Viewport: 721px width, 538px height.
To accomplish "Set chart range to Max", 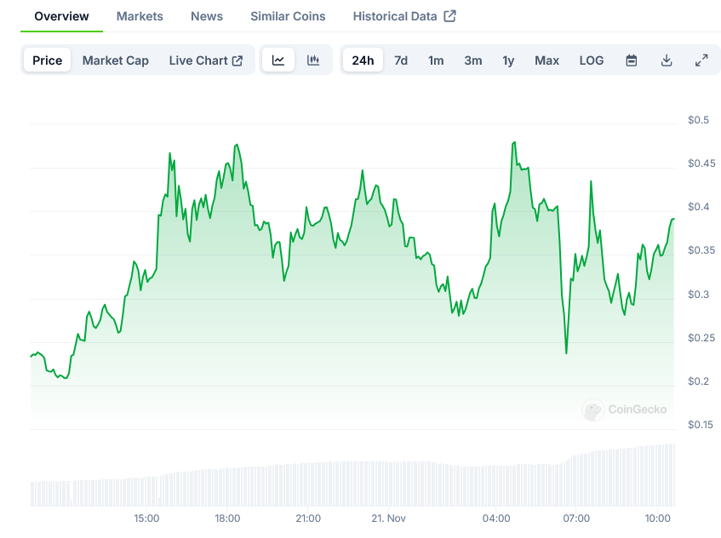I will (547, 60).
